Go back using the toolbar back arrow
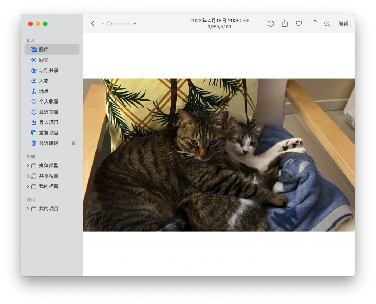Viewport: 376px width, 304px height. pyautogui.click(x=93, y=23)
